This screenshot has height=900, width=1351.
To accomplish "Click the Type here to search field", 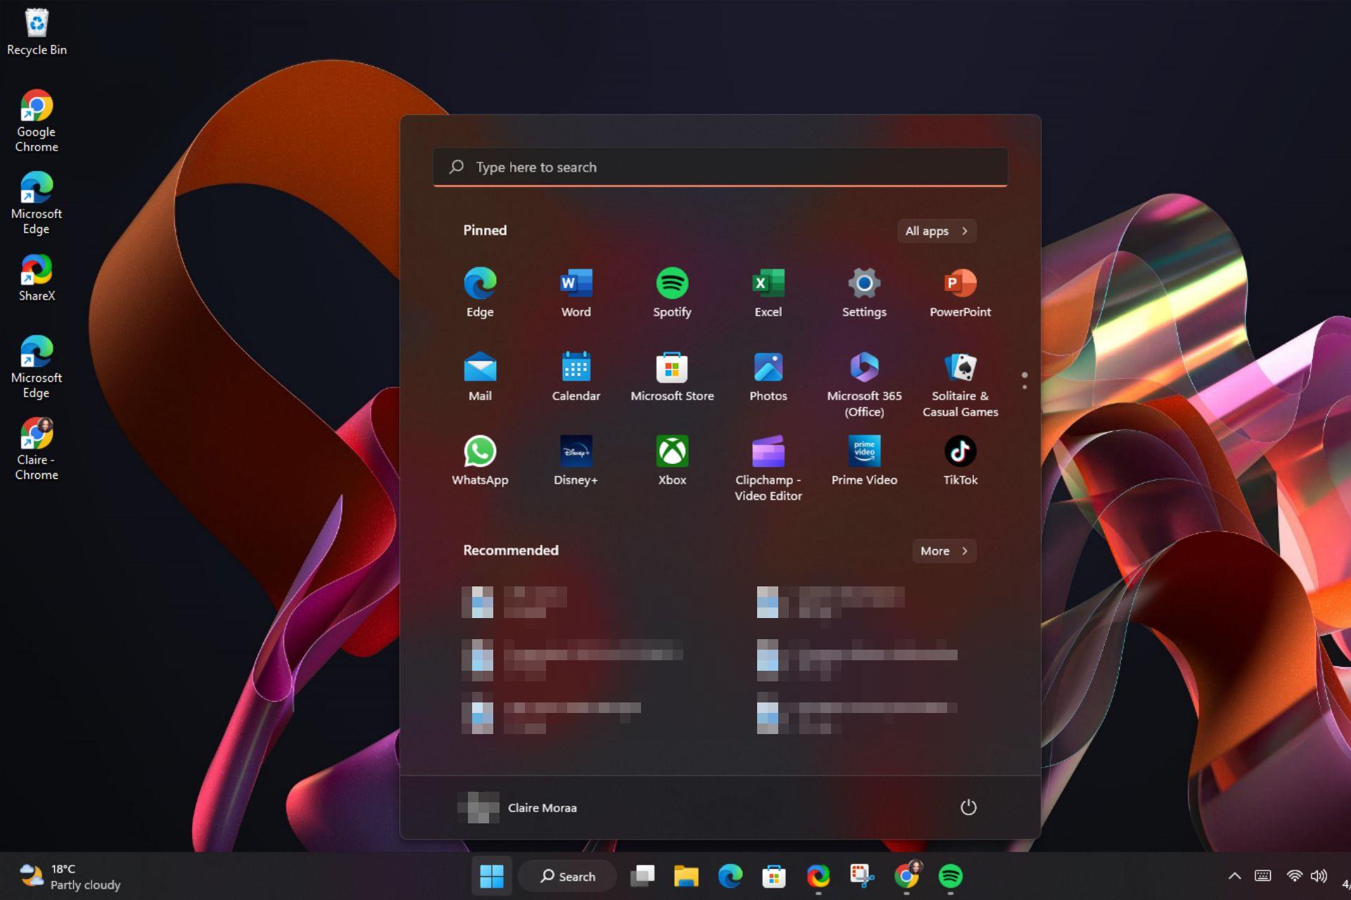I will coord(721,167).
